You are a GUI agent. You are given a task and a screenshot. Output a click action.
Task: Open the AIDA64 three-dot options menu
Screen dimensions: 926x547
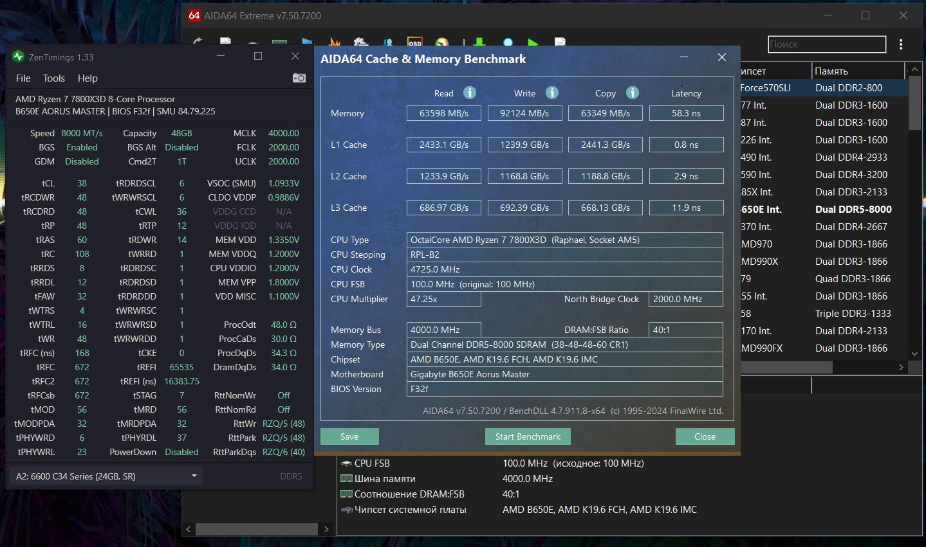tap(901, 44)
